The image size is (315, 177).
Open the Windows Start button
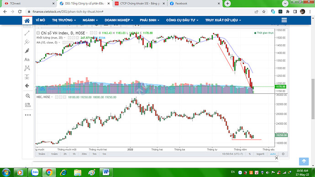(6, 172)
